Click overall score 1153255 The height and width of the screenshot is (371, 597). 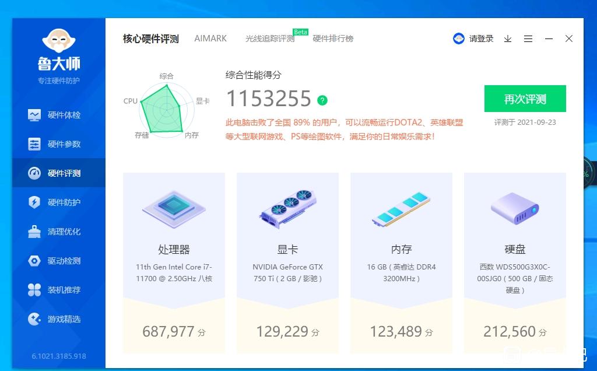coord(269,99)
